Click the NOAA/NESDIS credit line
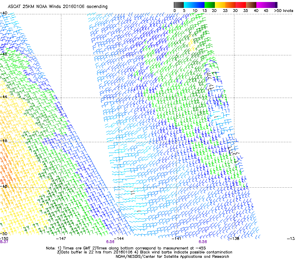295x259 pixels. (x=172, y=256)
